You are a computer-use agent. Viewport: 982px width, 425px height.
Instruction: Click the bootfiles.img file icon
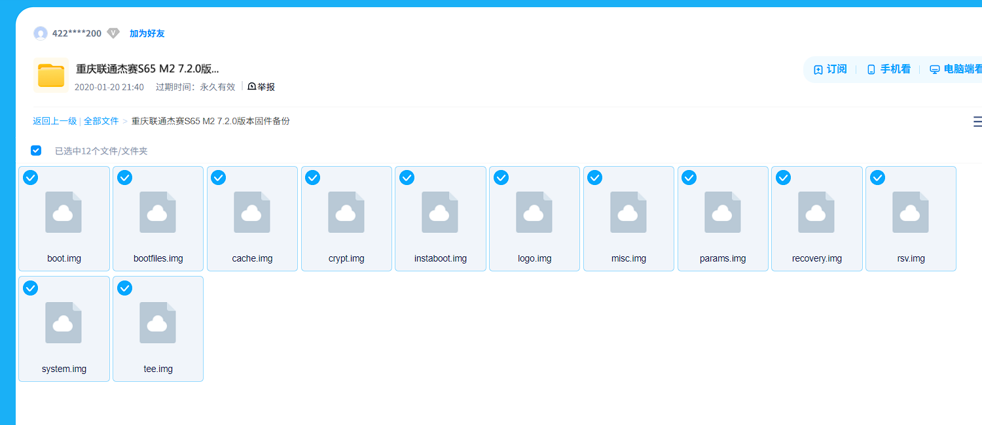click(158, 212)
